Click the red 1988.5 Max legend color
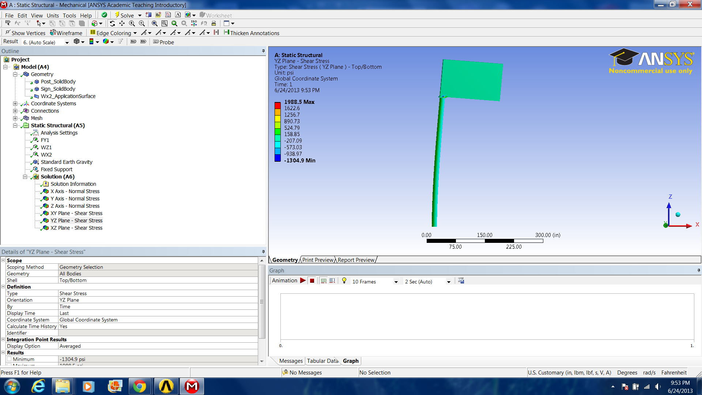 pos(278,105)
